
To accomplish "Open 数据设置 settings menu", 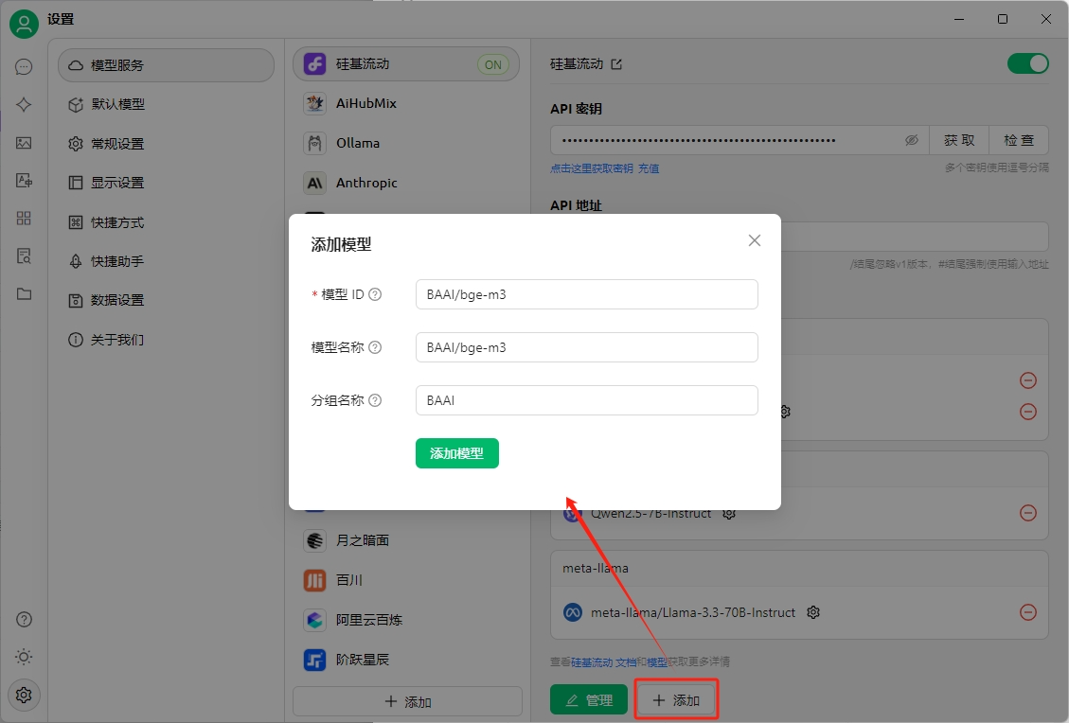I will click(167, 300).
